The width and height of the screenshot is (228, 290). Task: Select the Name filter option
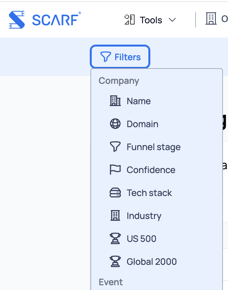point(139,101)
